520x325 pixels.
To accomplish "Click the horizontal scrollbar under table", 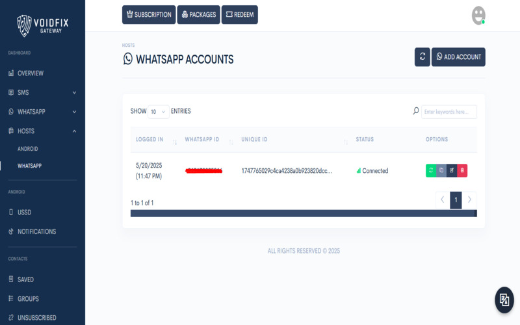I will click(304, 213).
